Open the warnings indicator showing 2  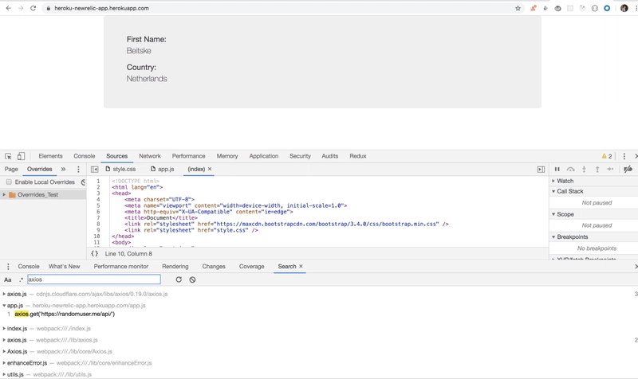pos(607,156)
